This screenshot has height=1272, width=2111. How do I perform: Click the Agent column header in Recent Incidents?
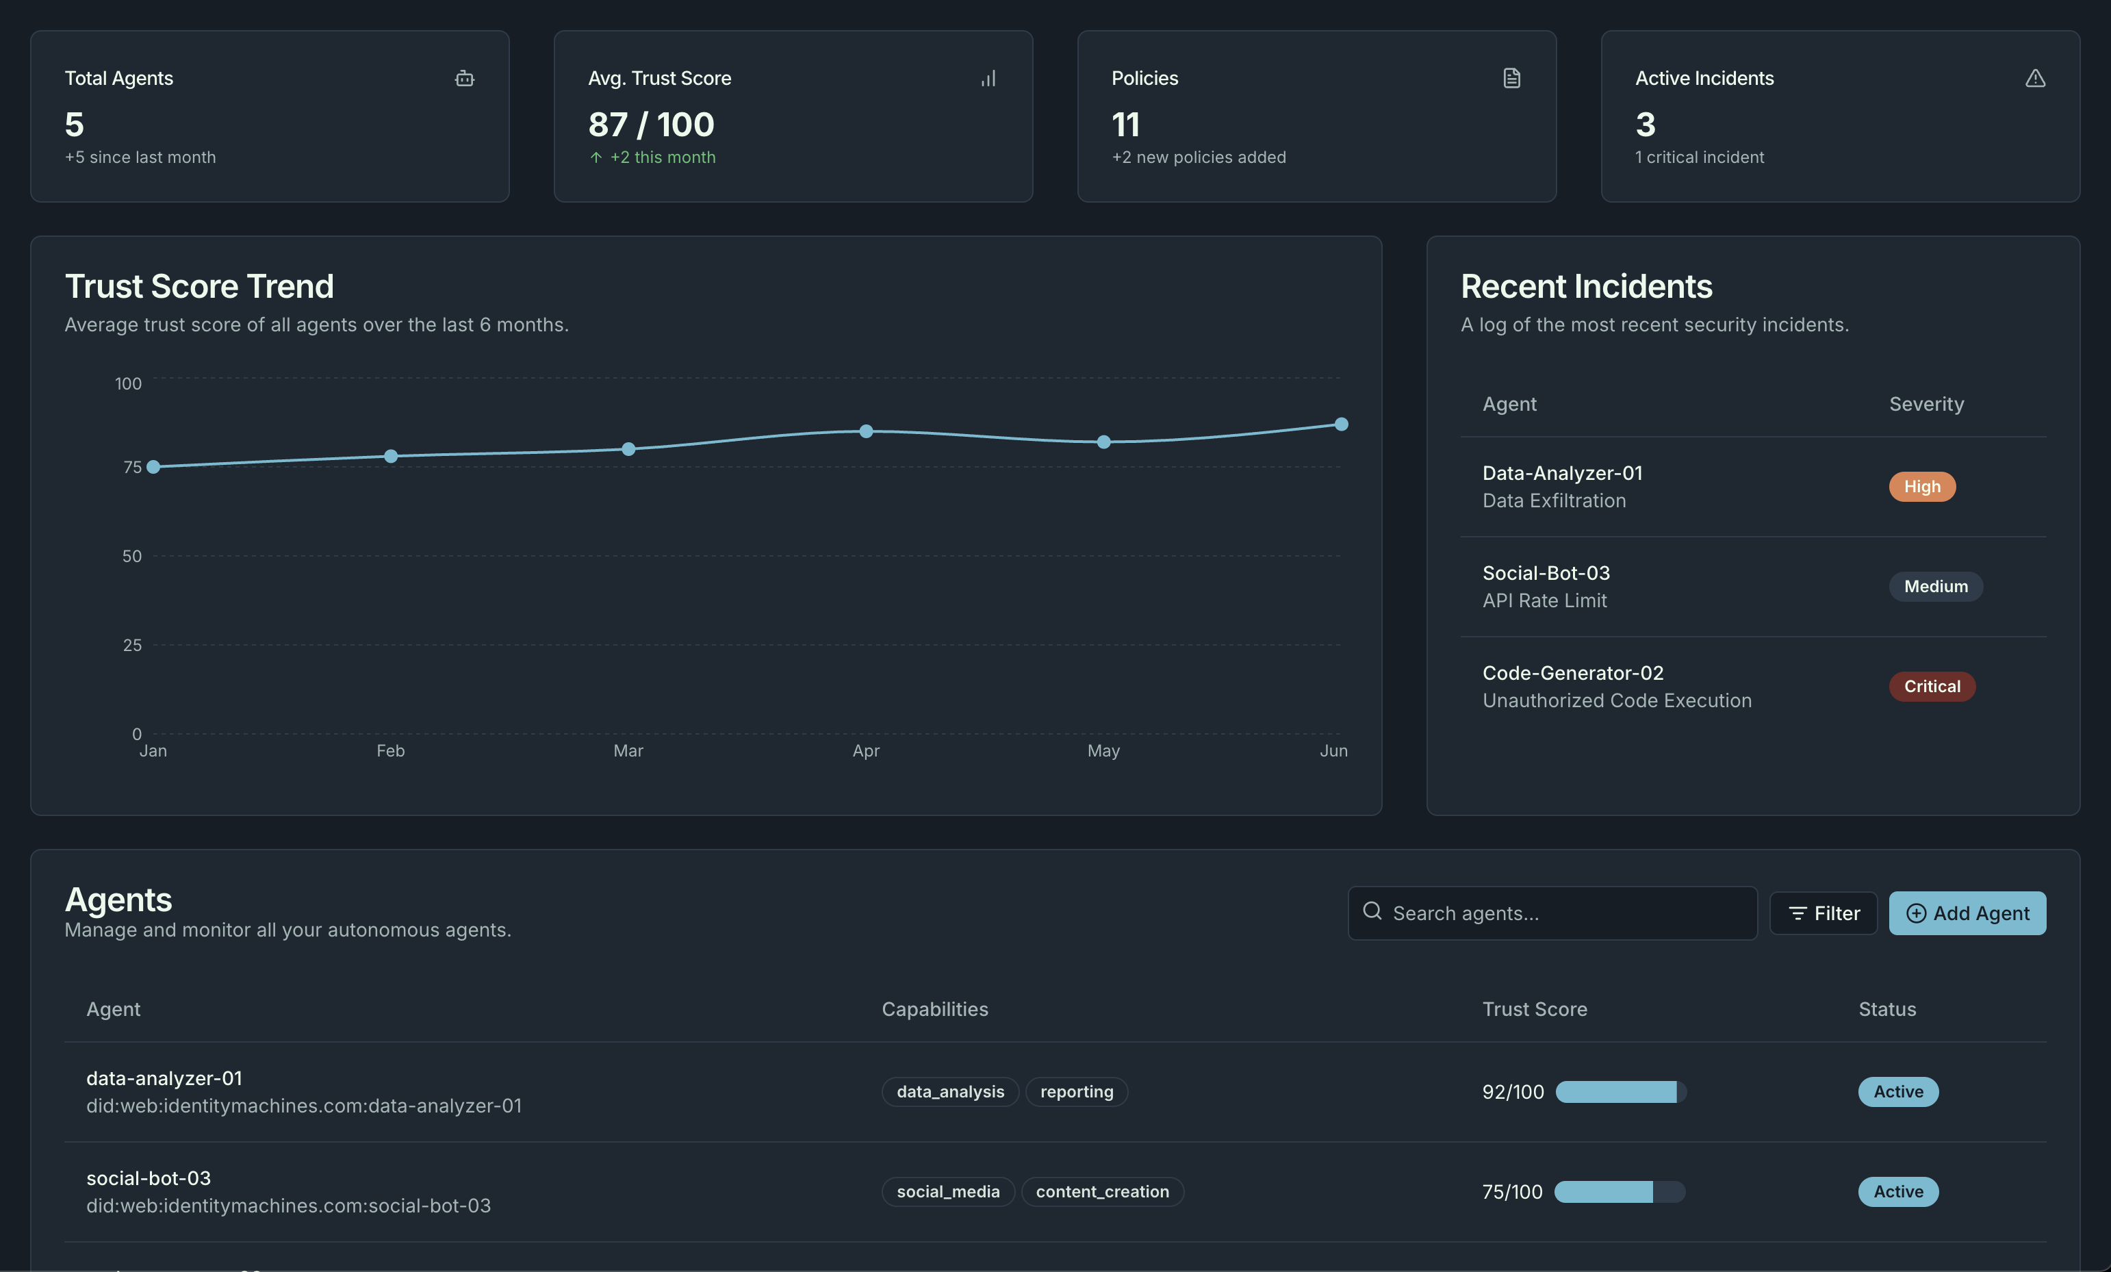1509,404
